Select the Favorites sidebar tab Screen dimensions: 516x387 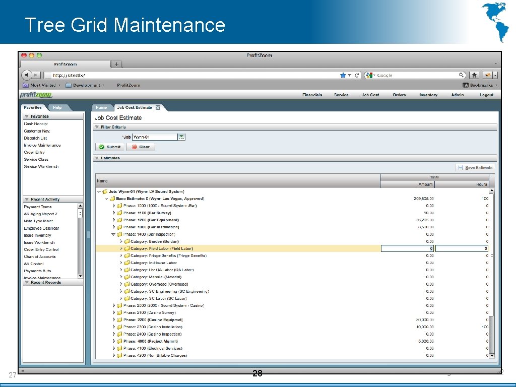[33, 107]
